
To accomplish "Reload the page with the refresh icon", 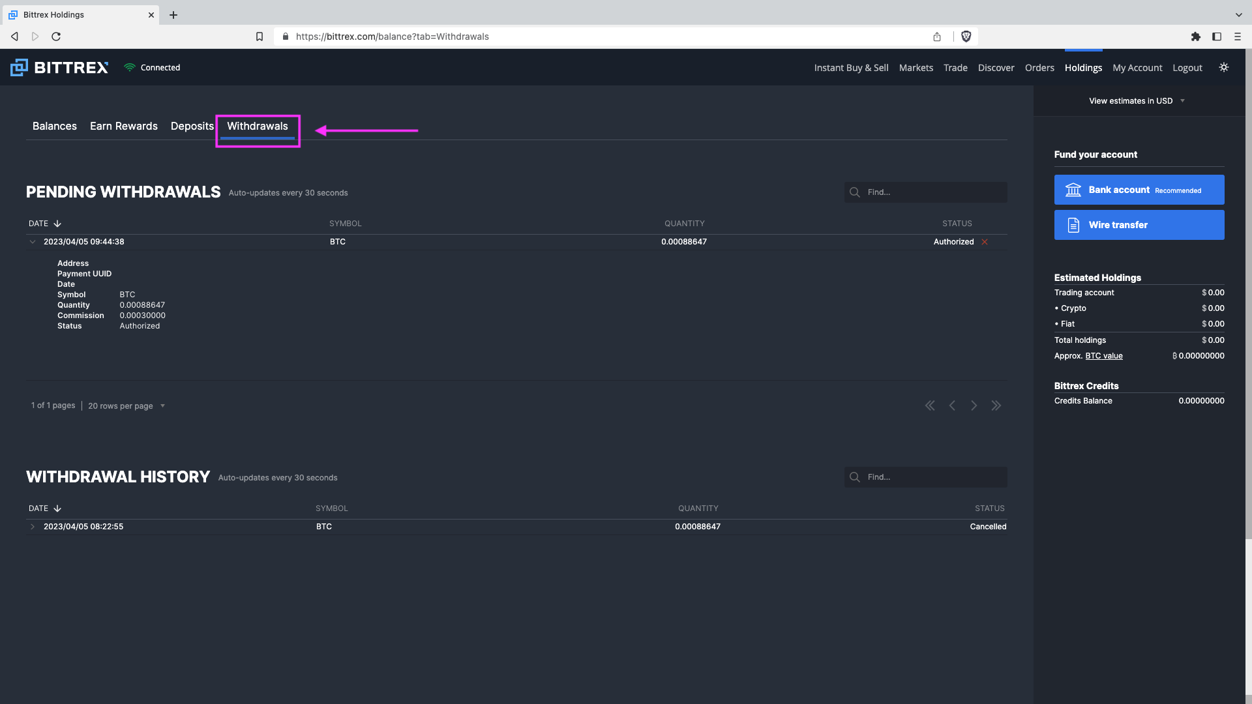I will [x=56, y=37].
